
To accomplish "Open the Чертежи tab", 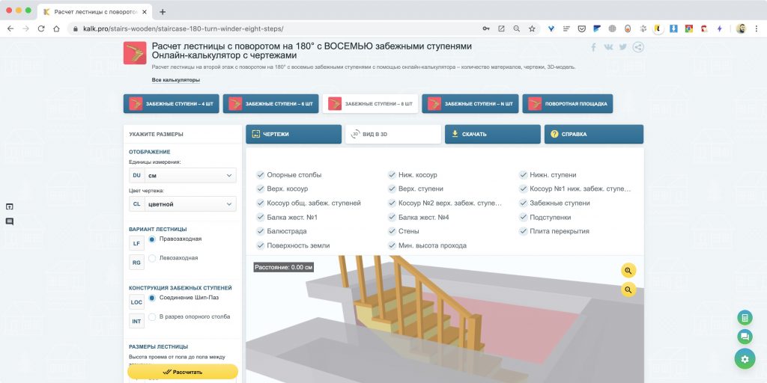I will pyautogui.click(x=294, y=134).
